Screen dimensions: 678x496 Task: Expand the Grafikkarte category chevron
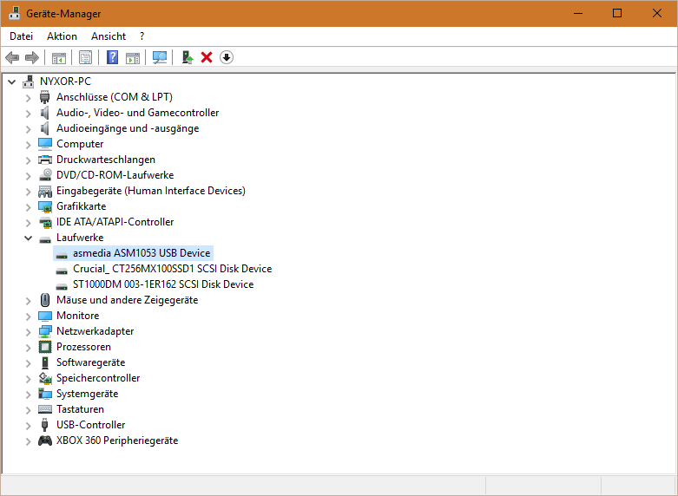tap(28, 207)
